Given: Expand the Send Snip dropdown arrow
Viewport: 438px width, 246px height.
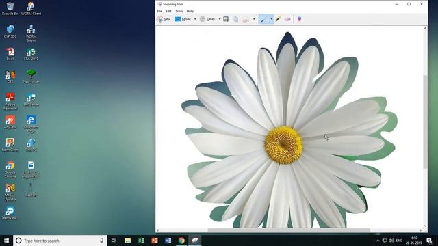Looking at the screenshot, I should [x=254, y=19].
